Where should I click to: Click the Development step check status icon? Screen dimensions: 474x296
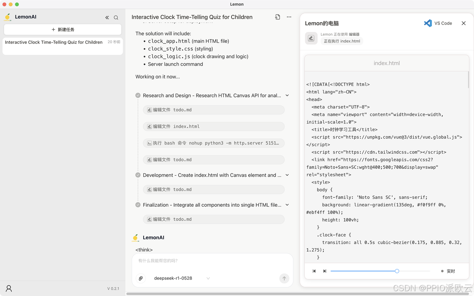point(138,175)
